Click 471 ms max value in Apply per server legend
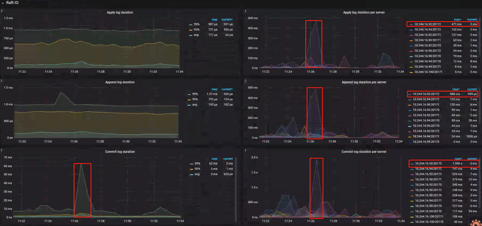482x226 pixels. coord(456,24)
